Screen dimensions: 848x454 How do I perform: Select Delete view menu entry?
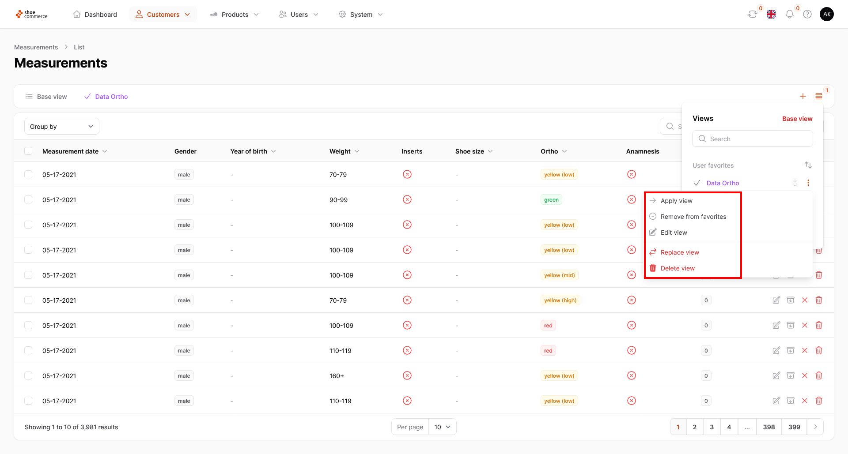(678, 268)
